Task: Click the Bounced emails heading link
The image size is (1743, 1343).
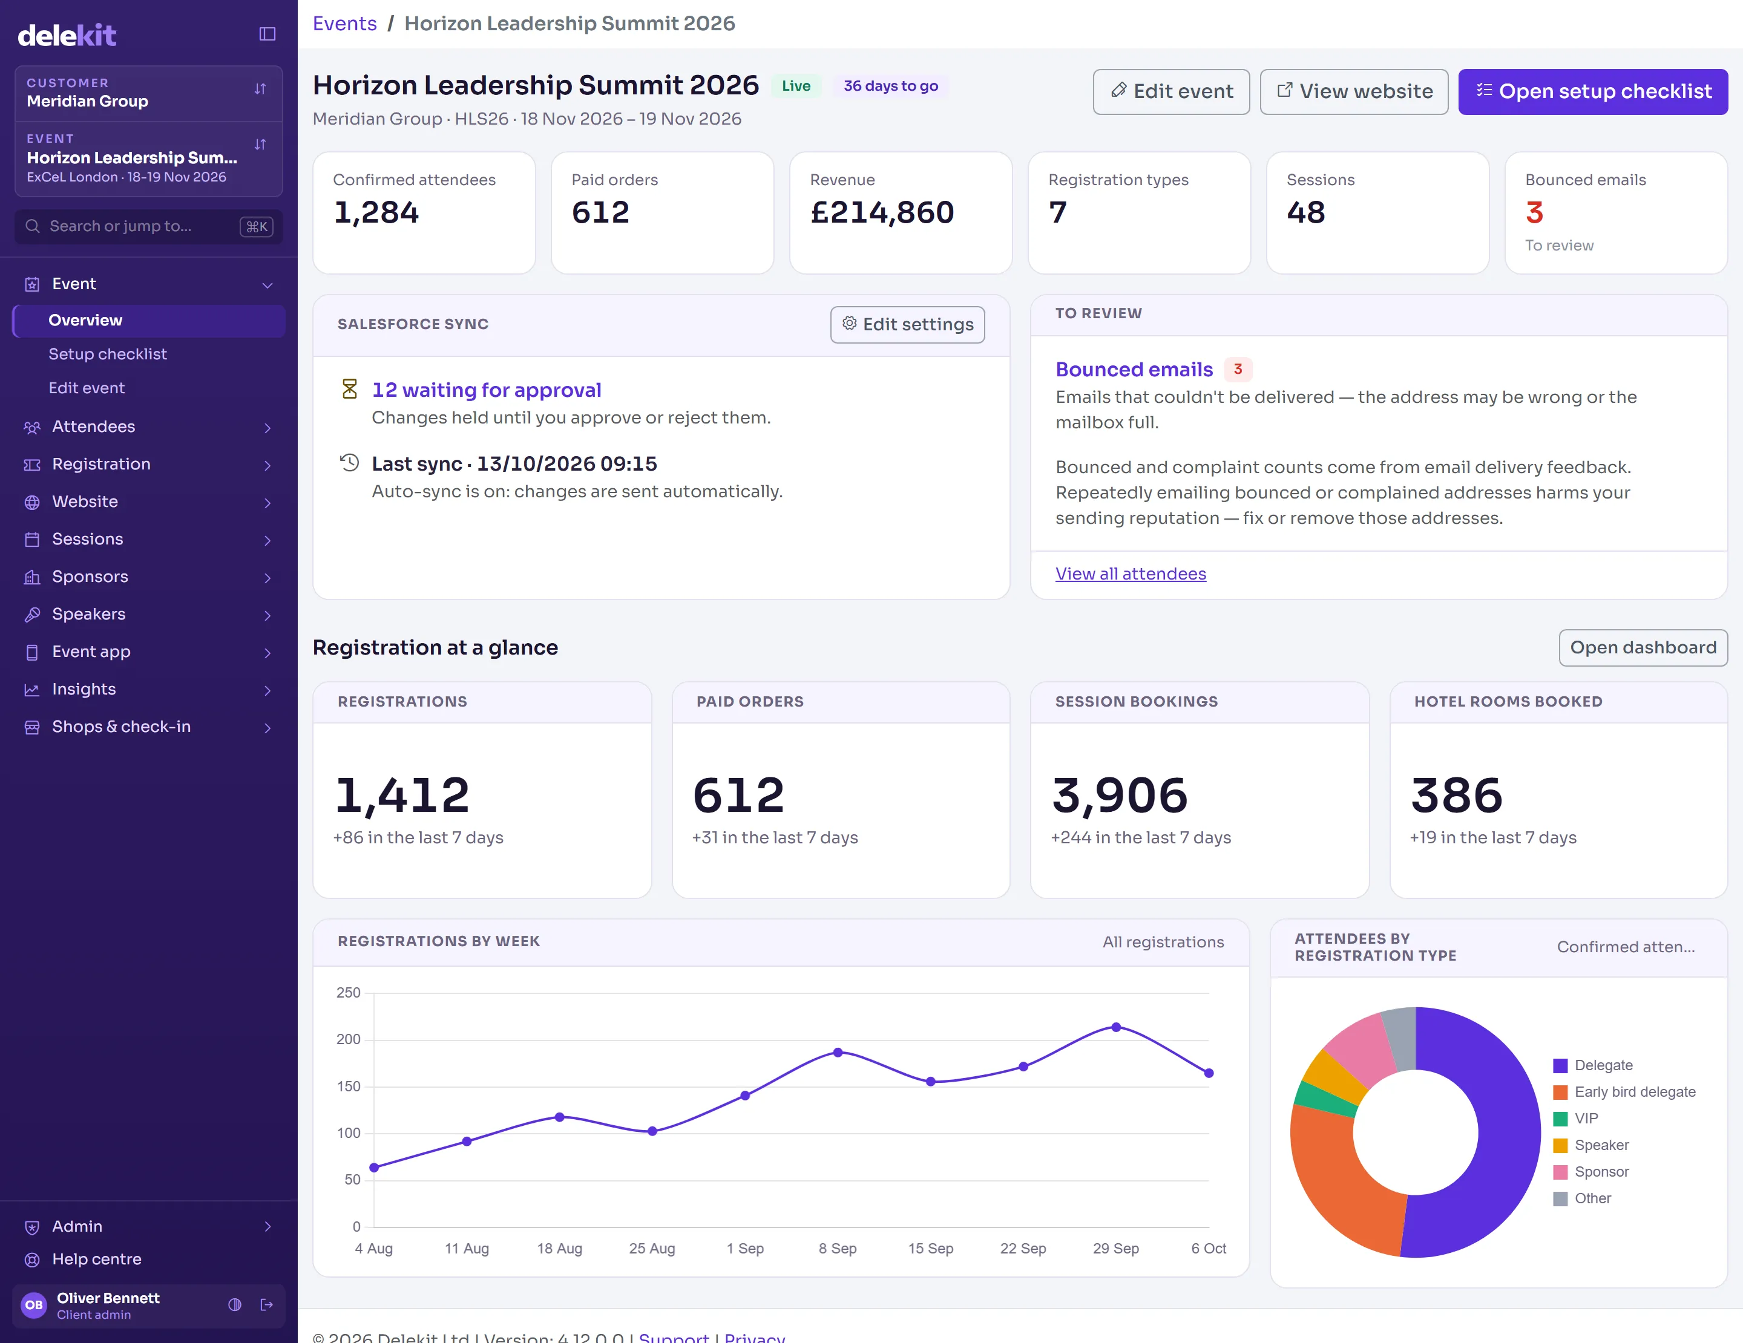Action: click(x=1134, y=369)
